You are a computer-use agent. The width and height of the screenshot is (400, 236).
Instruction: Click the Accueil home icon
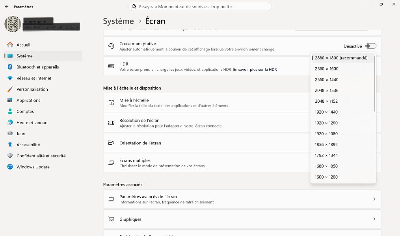[10, 45]
